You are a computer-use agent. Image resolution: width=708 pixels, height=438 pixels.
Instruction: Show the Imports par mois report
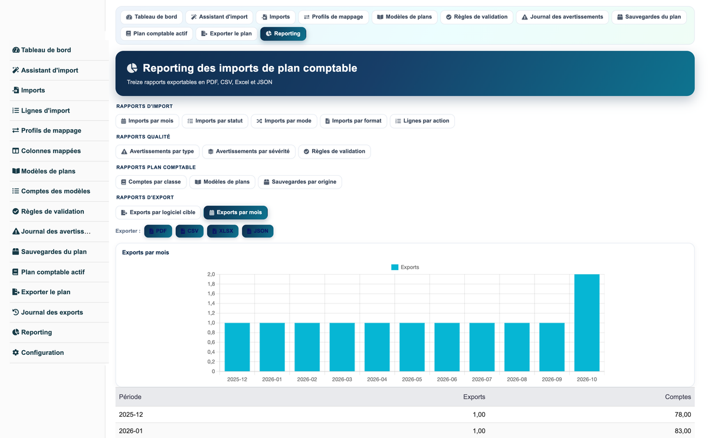click(x=147, y=121)
